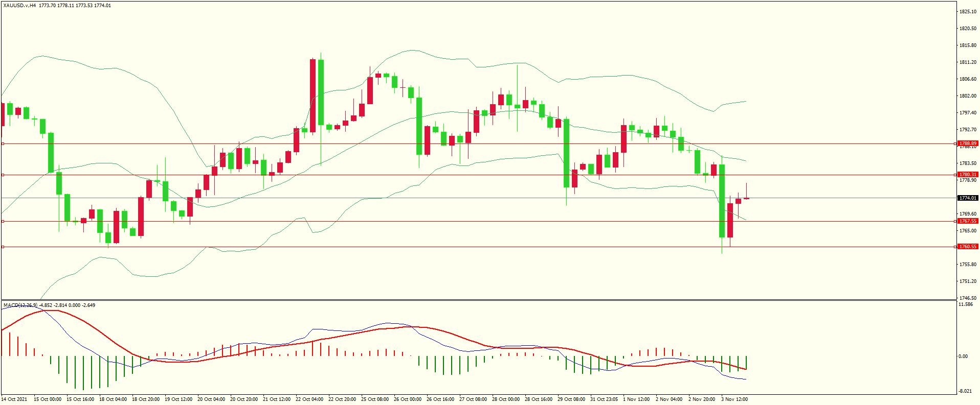Screen dimensions: 980x405
Task: Click the 26 Oct 16:00 time label
Action: coord(440,399)
